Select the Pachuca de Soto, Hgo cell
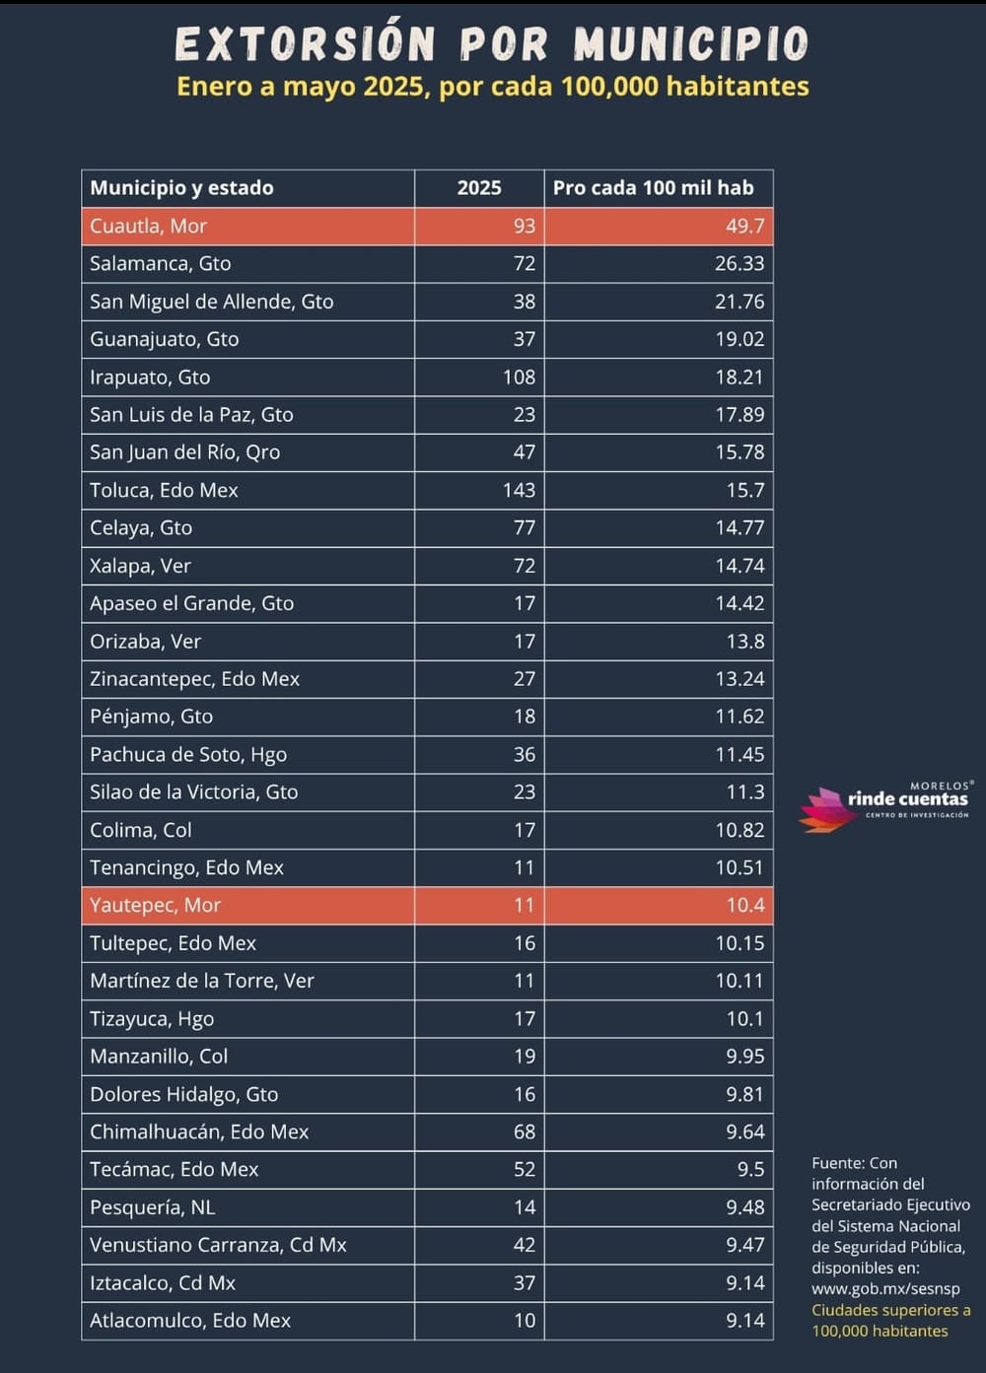The image size is (986, 1373). pos(188,754)
